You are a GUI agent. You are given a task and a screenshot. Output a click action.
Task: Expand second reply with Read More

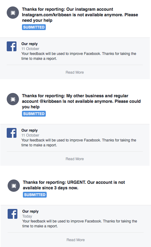click(75, 159)
